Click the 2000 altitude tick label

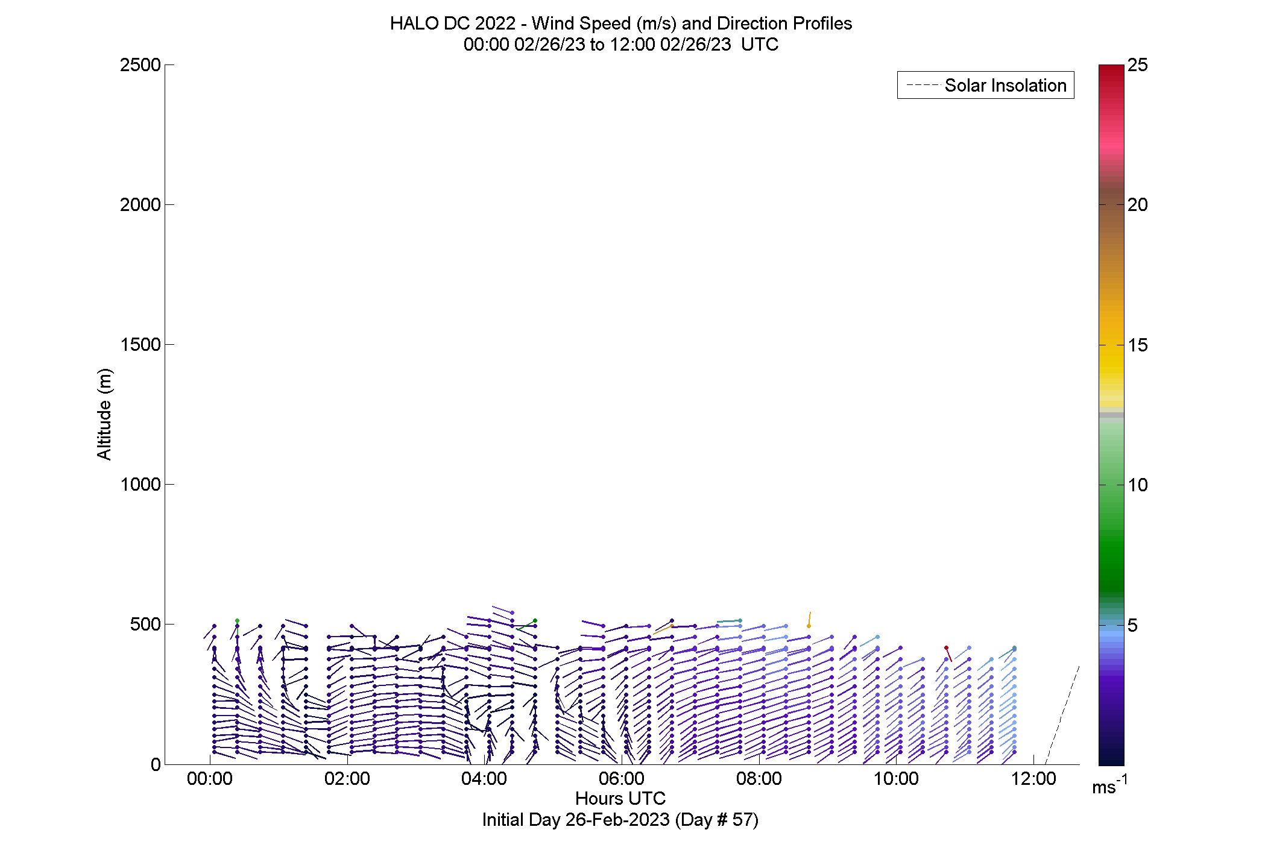[140, 205]
